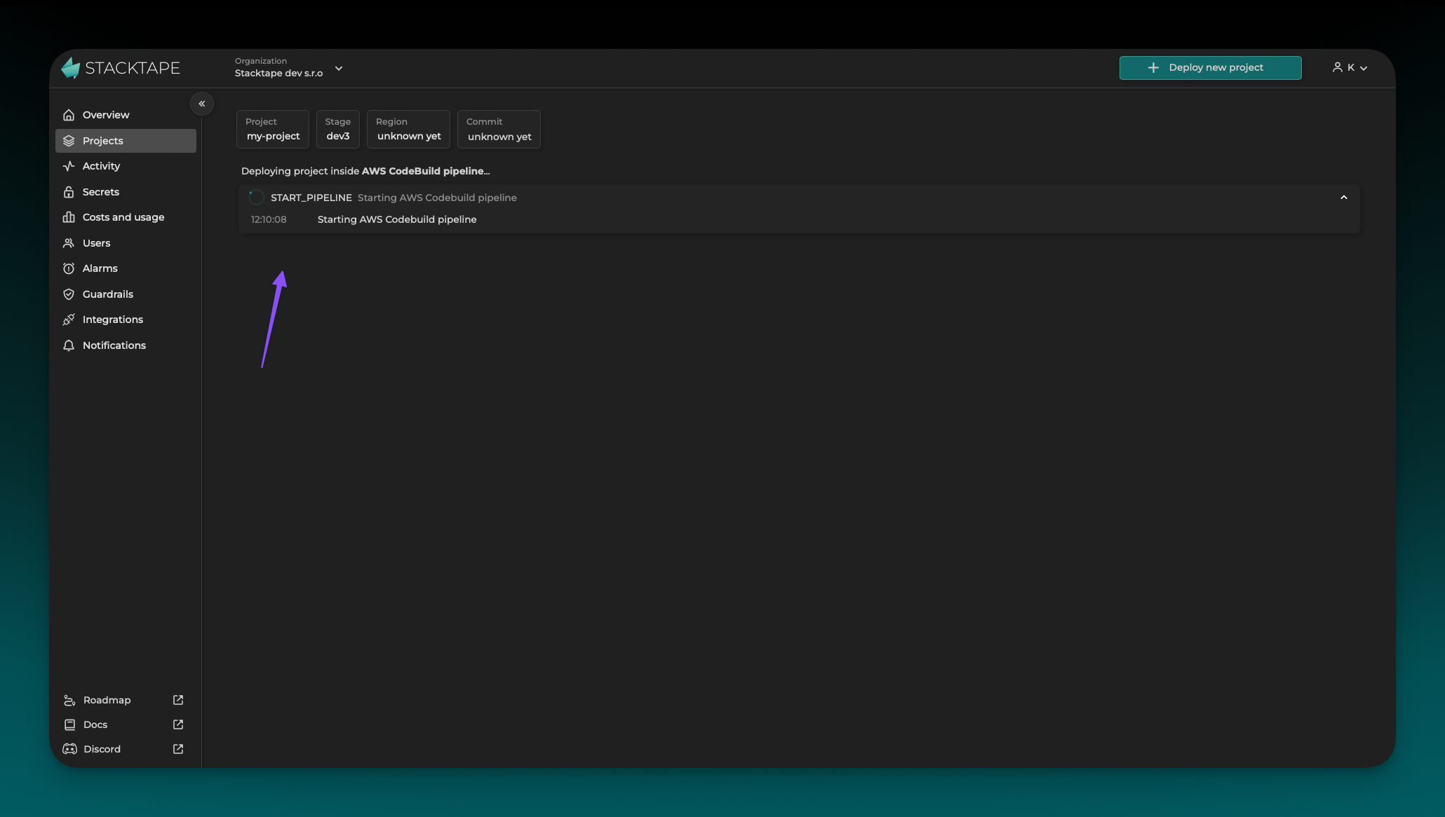The width and height of the screenshot is (1445, 817).
Task: Click the Stacktape logo
Action: click(x=121, y=68)
